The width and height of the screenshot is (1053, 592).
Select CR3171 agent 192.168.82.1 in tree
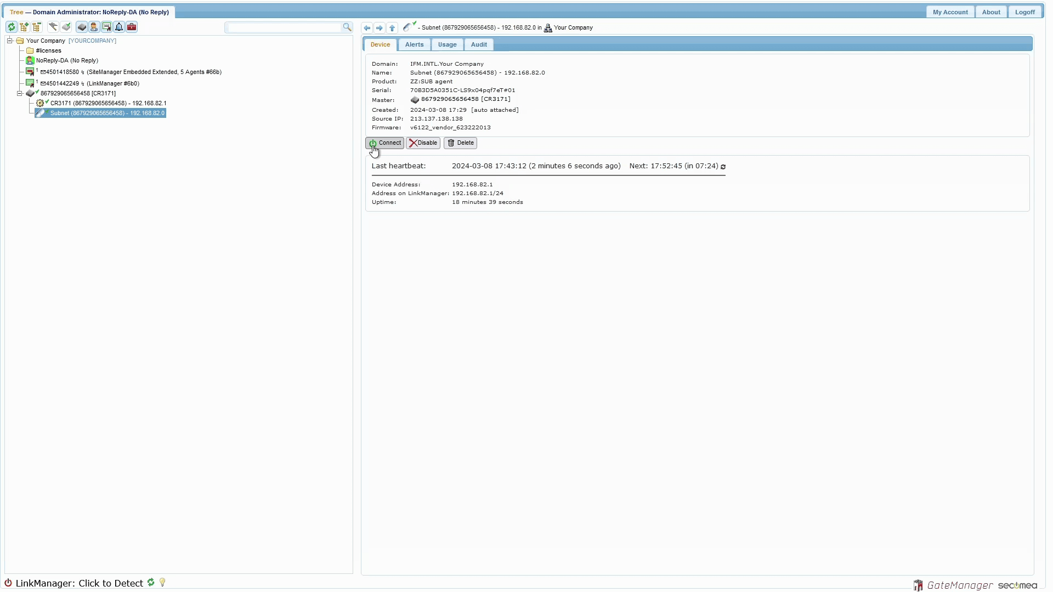coord(108,103)
